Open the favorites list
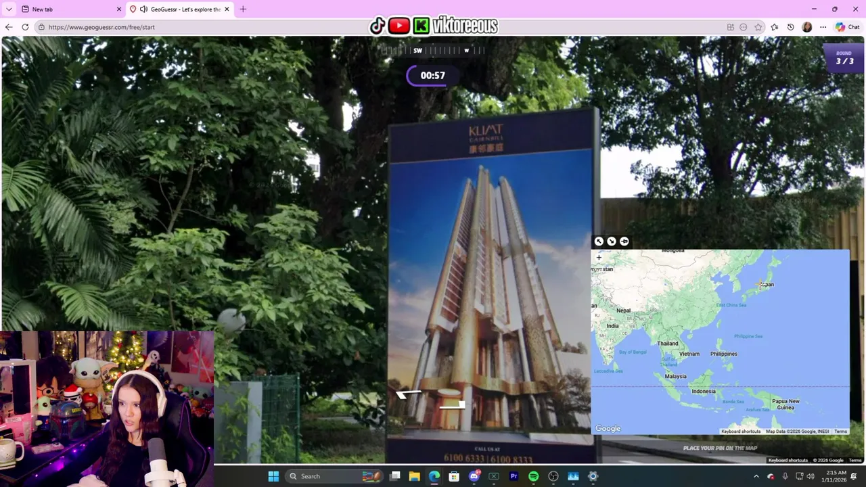The width and height of the screenshot is (866, 487). [x=774, y=27]
